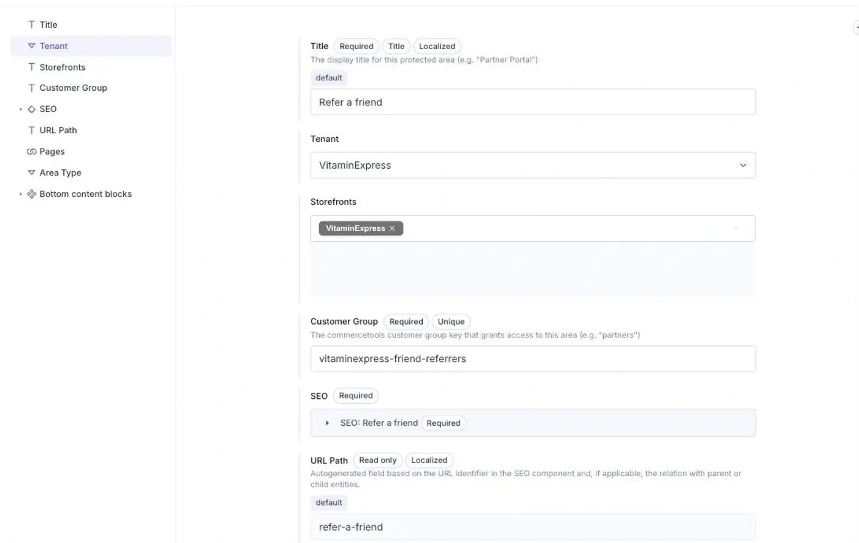Navigate to the URL Path sidebar label
This screenshot has width=859, height=543.
[58, 130]
